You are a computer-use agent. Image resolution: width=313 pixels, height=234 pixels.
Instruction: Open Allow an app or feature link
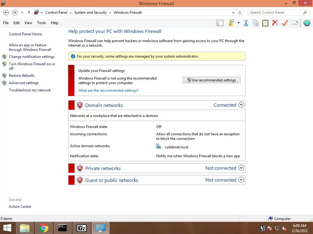[30, 47]
